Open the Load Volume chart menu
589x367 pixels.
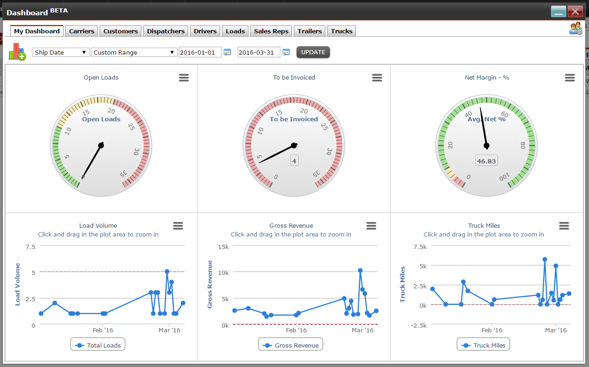(x=178, y=226)
